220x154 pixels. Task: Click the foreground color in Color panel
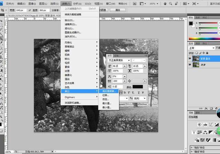[x=191, y=23]
